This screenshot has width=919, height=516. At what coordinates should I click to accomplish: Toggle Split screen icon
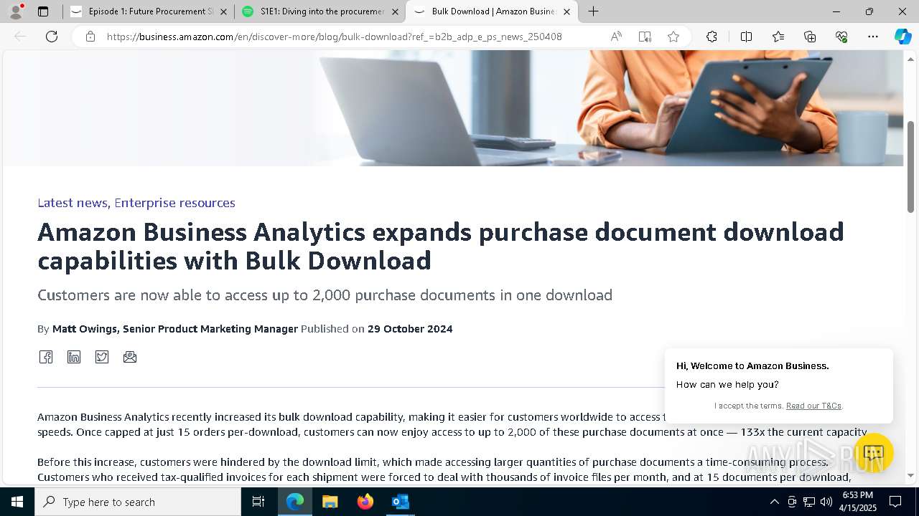[x=746, y=37]
